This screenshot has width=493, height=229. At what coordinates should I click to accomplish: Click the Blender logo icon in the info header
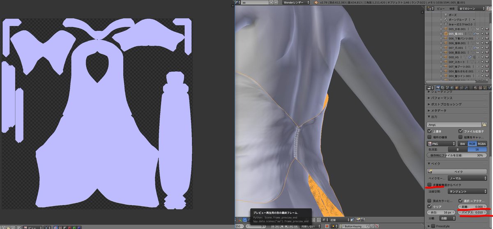[317, 2]
